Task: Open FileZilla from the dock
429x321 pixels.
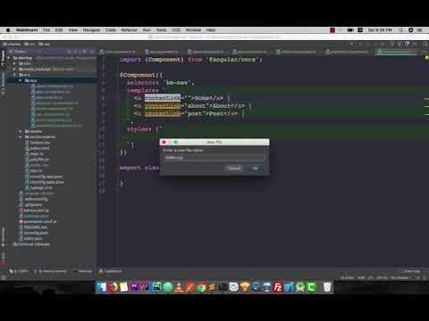Action: click(x=278, y=287)
